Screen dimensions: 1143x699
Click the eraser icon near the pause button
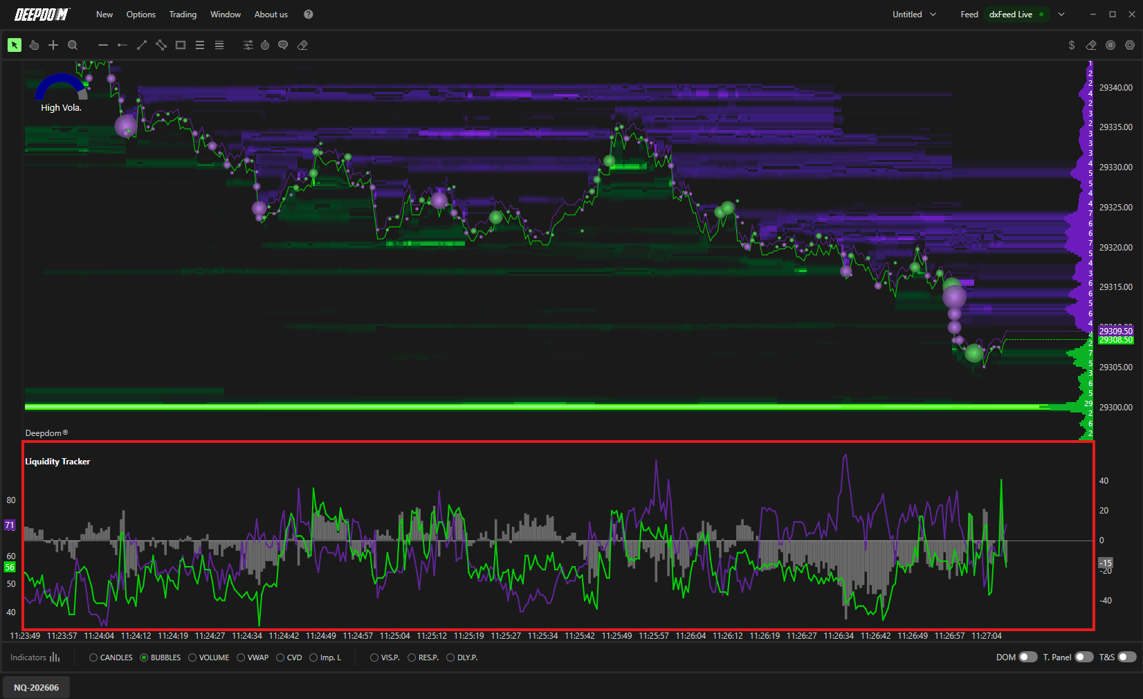(1091, 45)
